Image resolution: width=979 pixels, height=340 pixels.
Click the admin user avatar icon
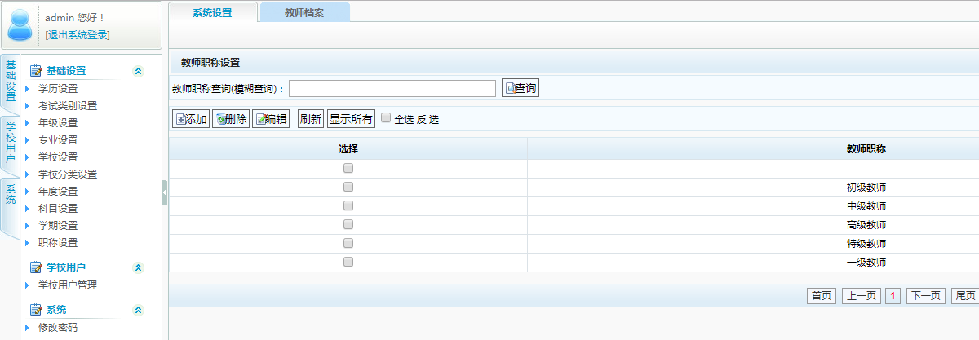click(x=21, y=25)
